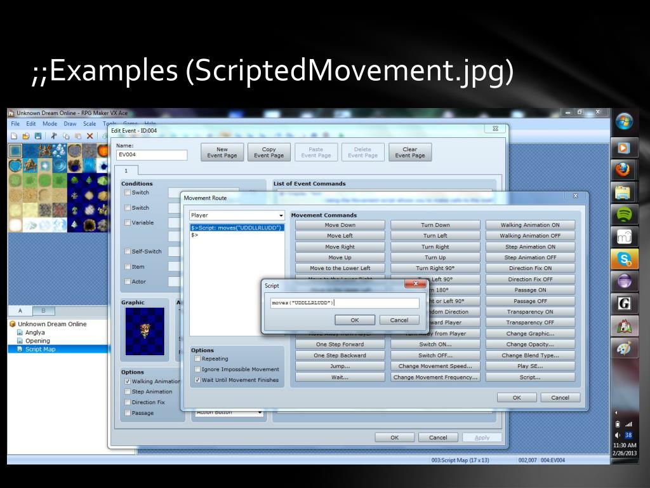Open the Edit menu
The image size is (650, 488).
[31, 124]
